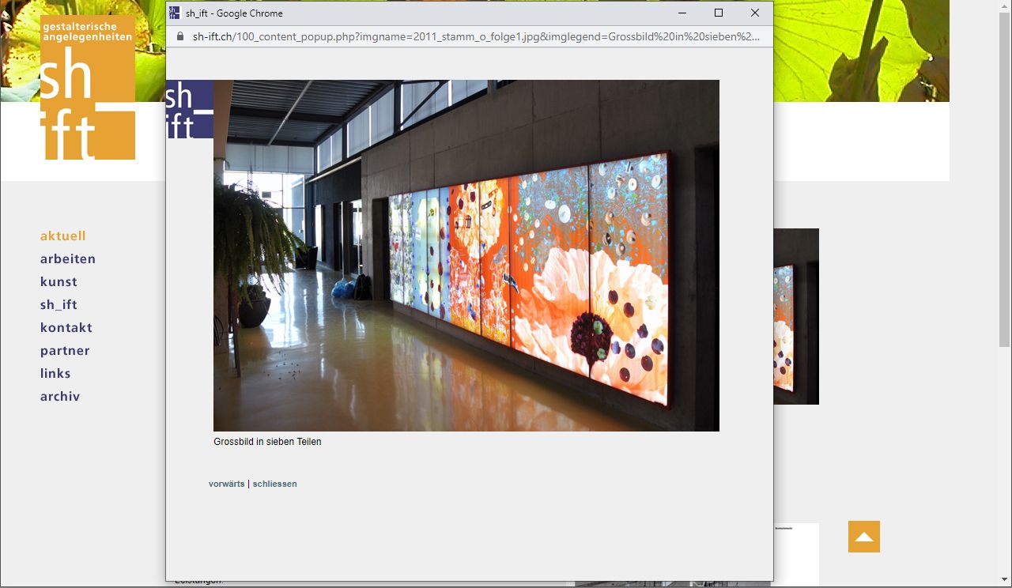Click the blue sh_ift logo inside the popup
This screenshot has width=1012, height=588.
point(189,109)
